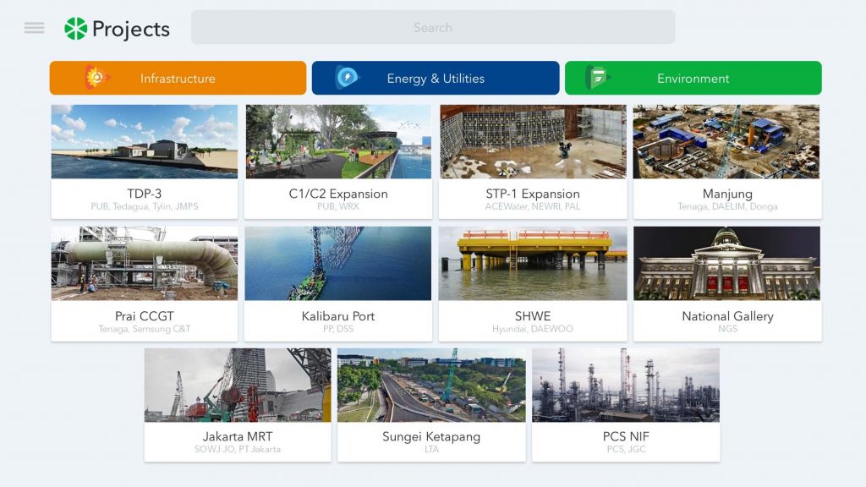866x487 pixels.
Task: Click the Jakarta MRT title
Action: (x=238, y=437)
